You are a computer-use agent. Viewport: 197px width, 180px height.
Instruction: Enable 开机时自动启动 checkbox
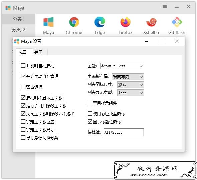pyautogui.click(x=23, y=65)
